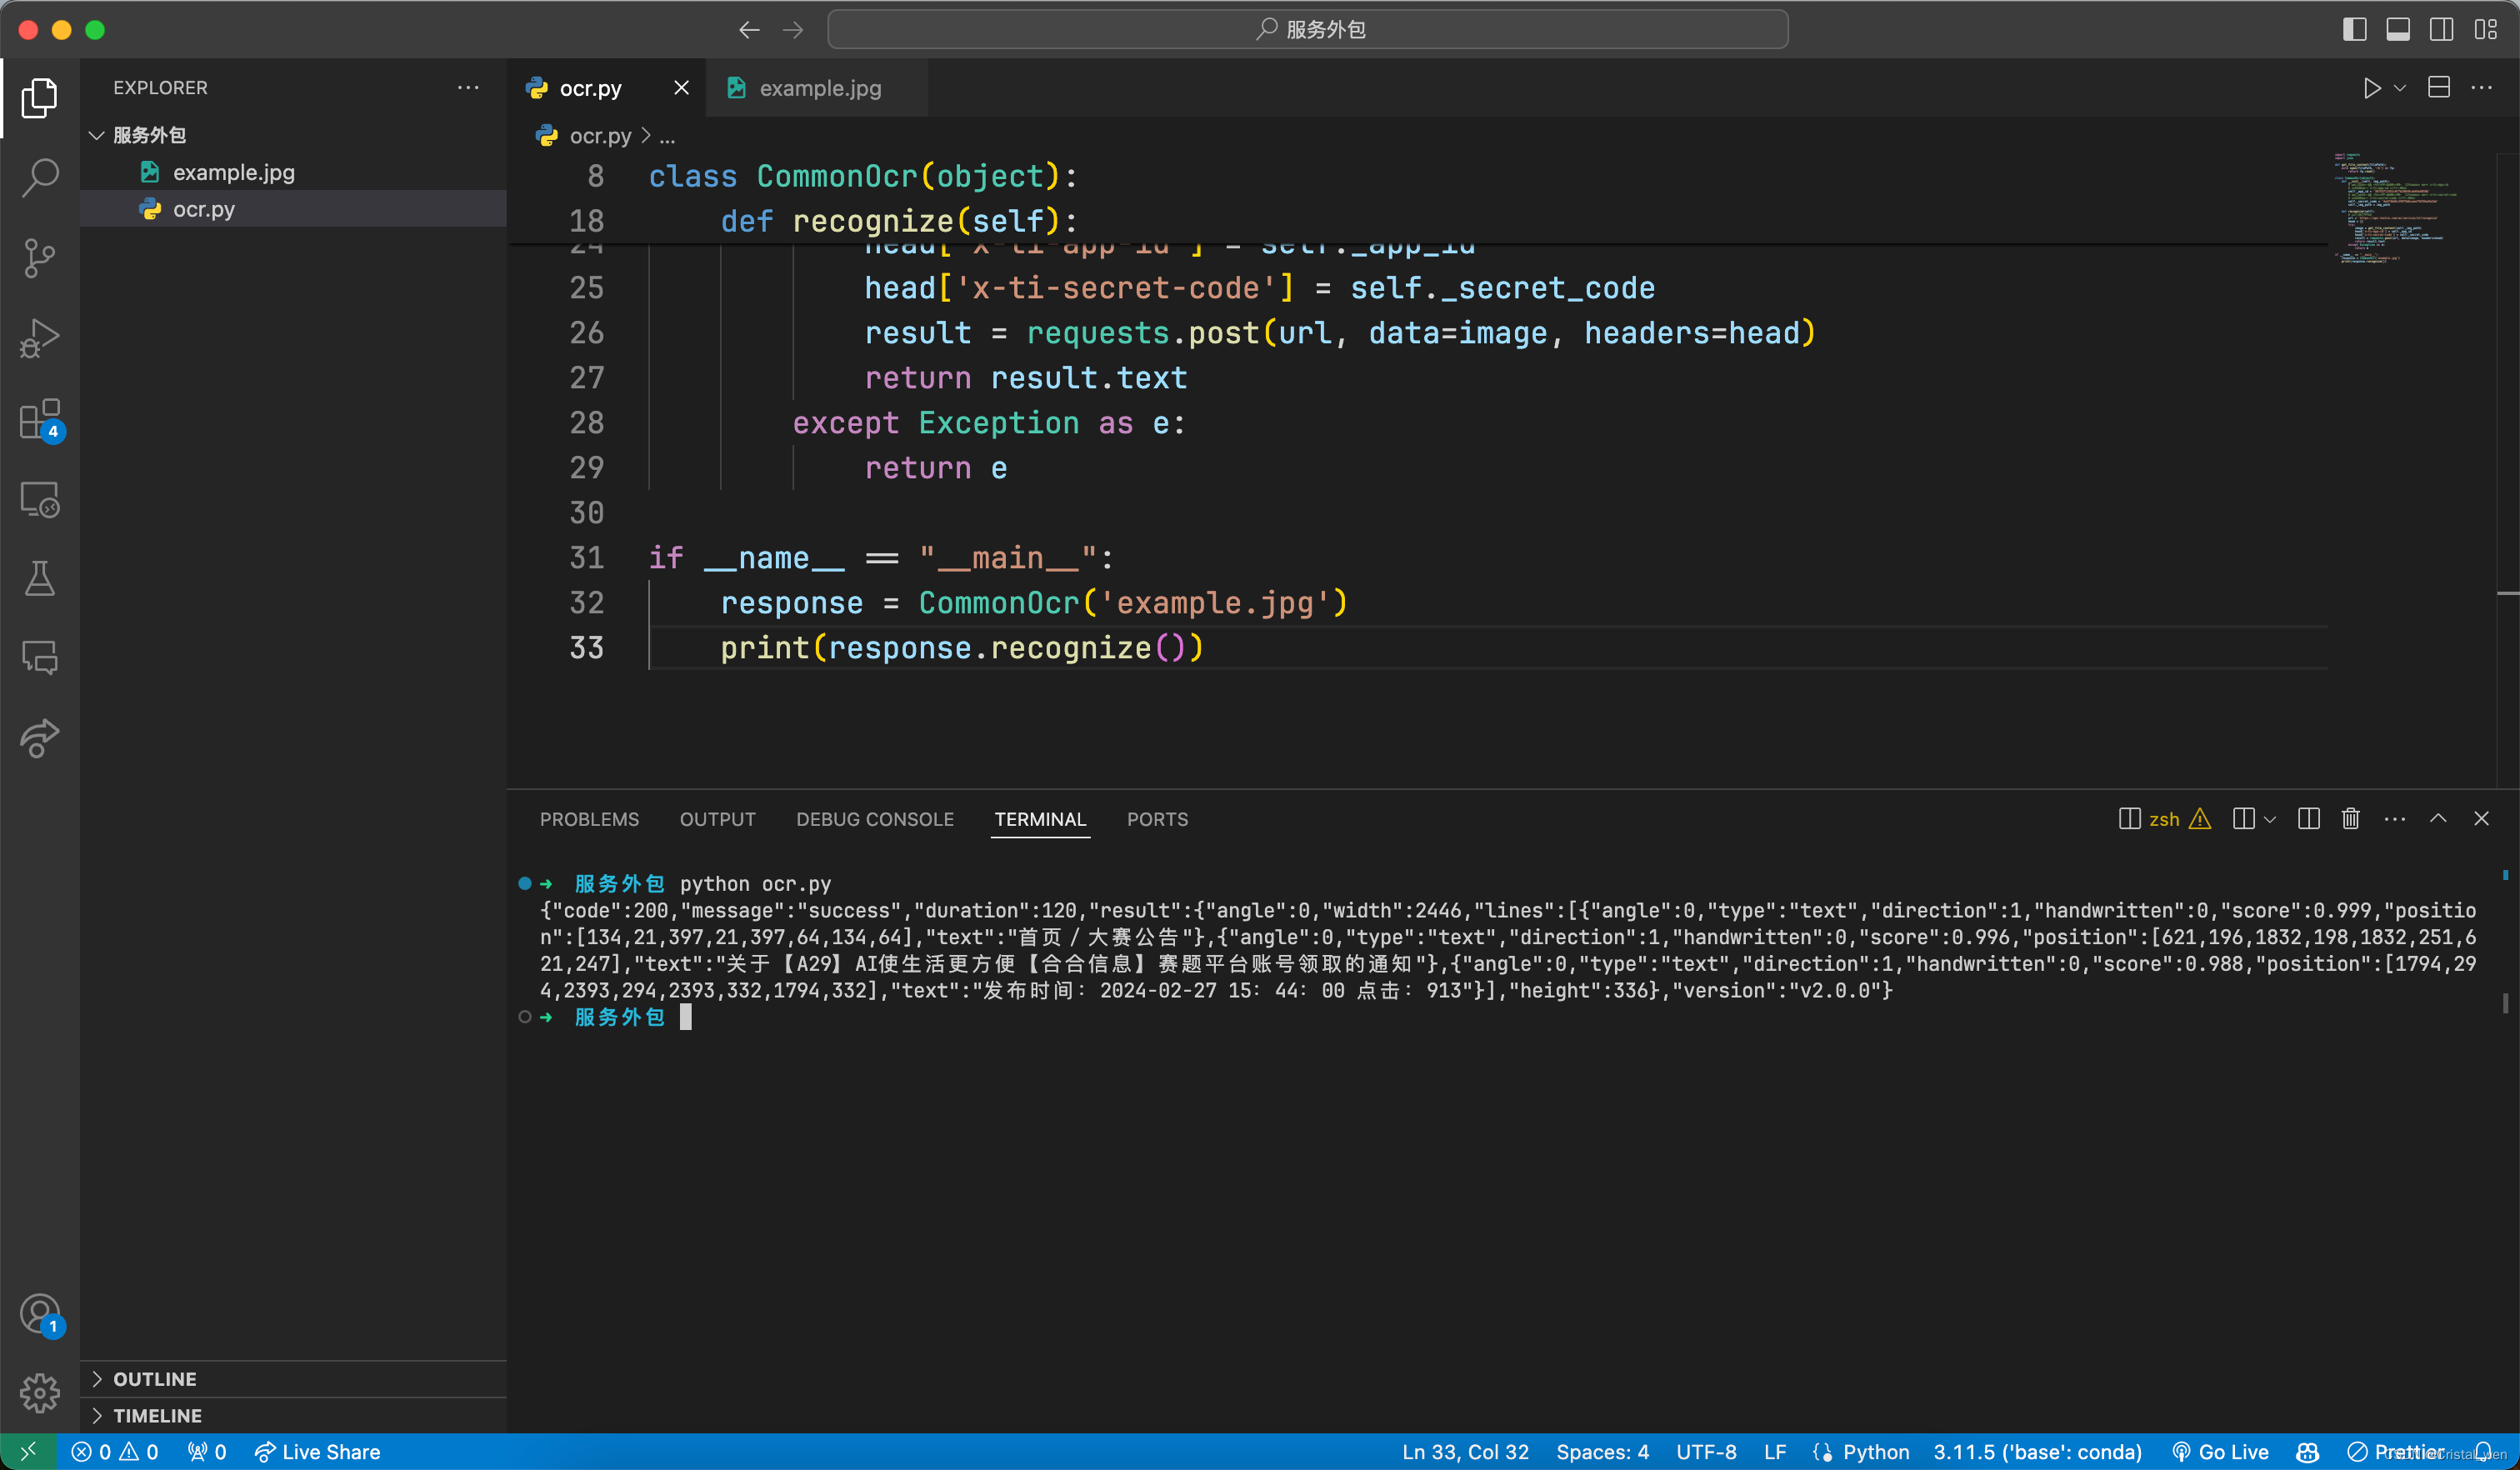Open Explorer Views and More Actions ellipsis
Viewport: 2520px width, 1470px height.
(x=468, y=87)
